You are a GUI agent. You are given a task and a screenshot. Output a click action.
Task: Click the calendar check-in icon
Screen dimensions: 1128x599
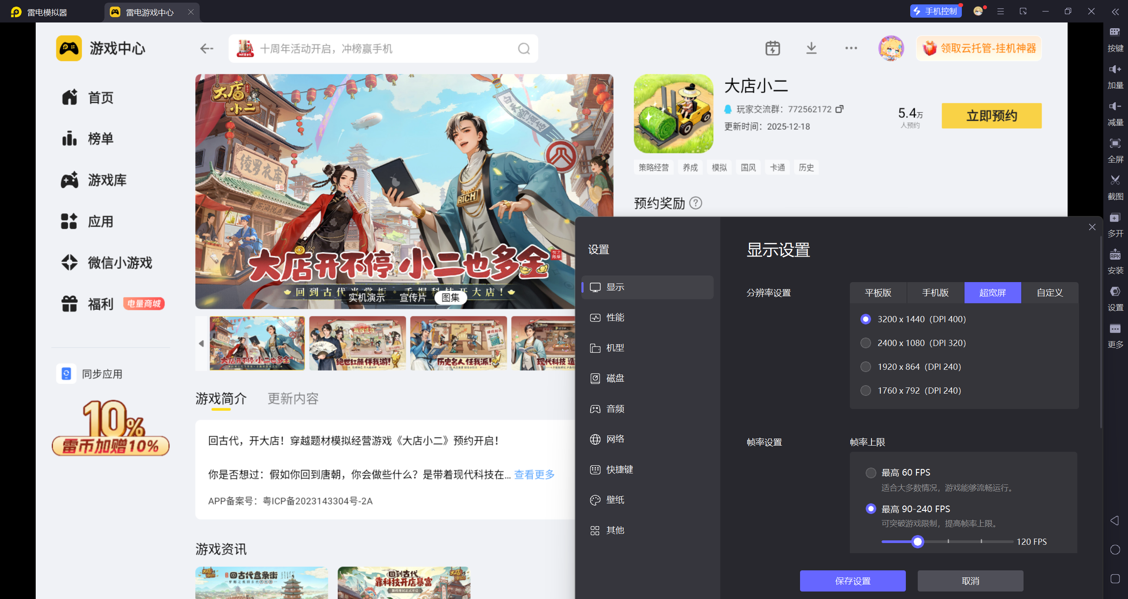[x=772, y=48]
